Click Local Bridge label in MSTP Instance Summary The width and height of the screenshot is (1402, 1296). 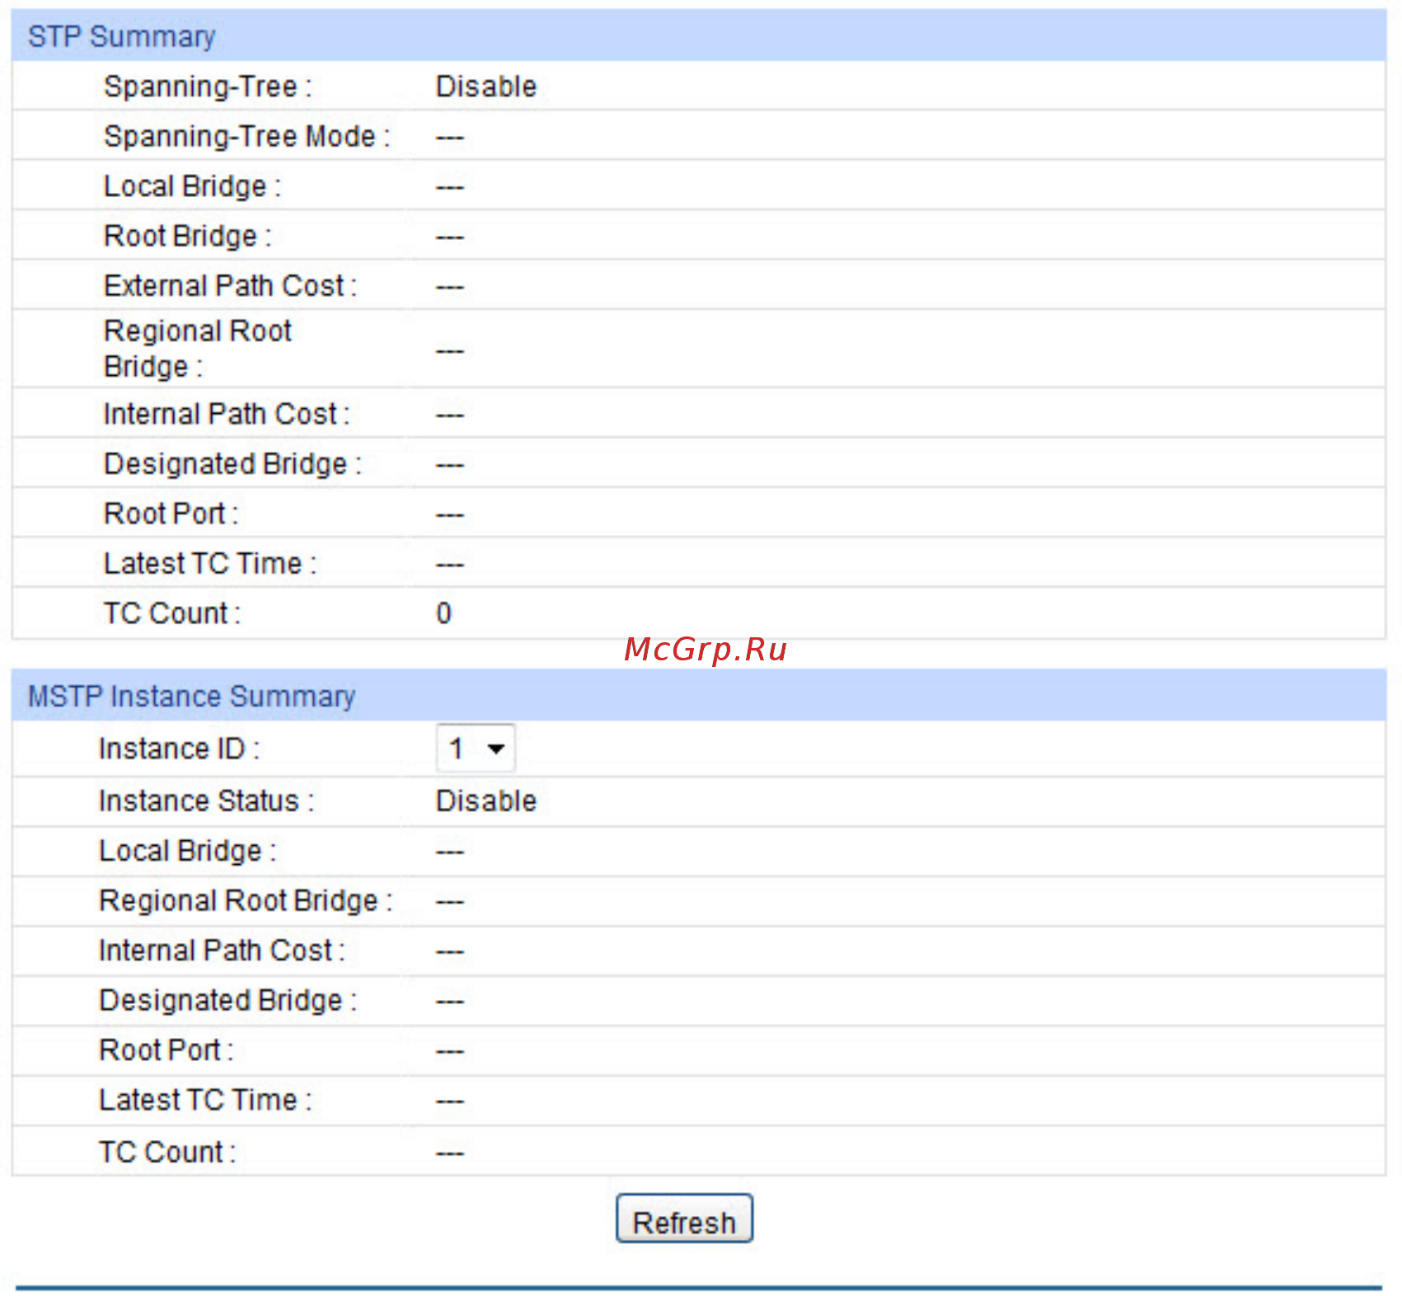click(x=187, y=851)
